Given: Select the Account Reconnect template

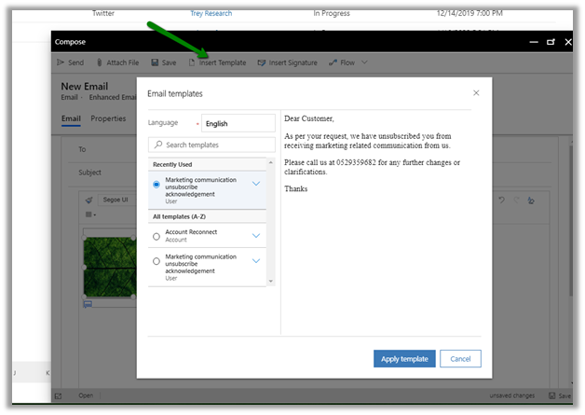Looking at the screenshot, I should click(x=156, y=236).
